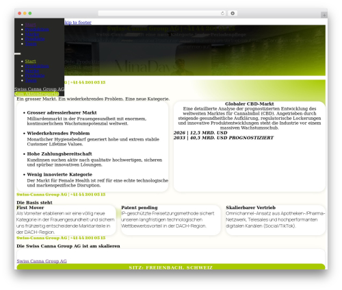Click the 'Globaler CBD-Markt' card title

coord(250,104)
